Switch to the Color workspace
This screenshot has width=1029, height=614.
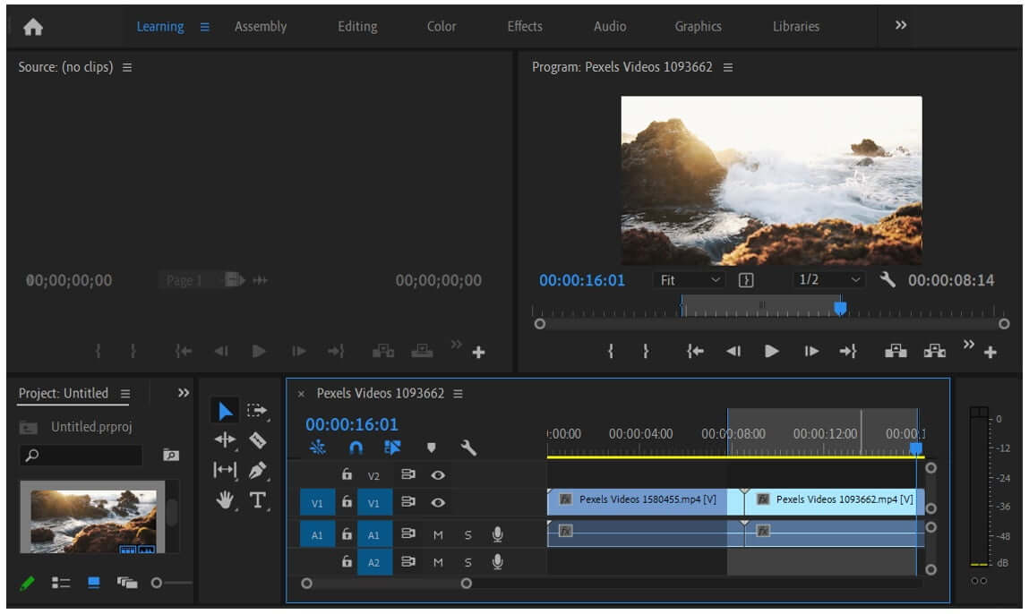(441, 26)
